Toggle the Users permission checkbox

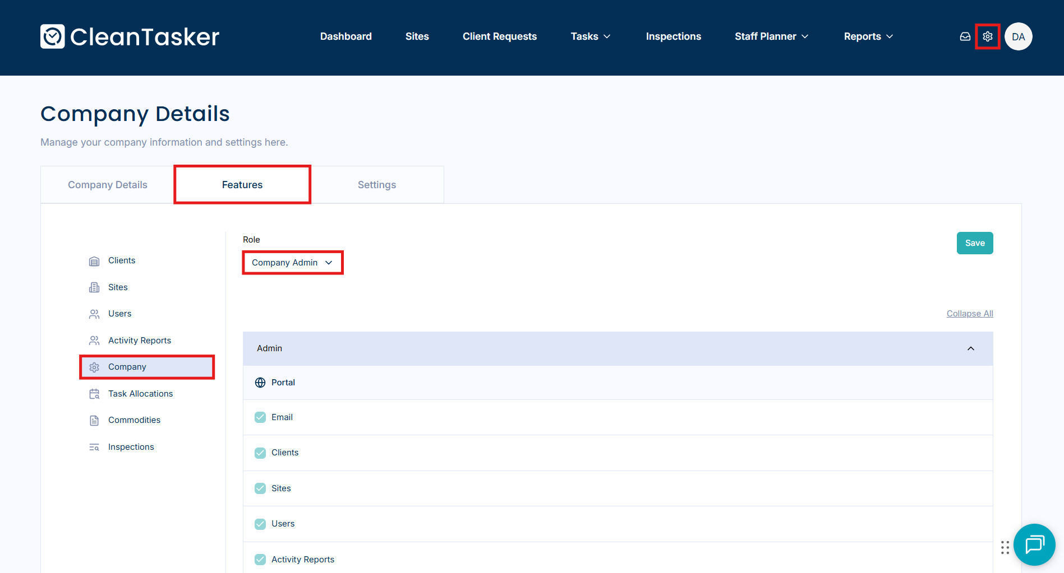click(260, 524)
